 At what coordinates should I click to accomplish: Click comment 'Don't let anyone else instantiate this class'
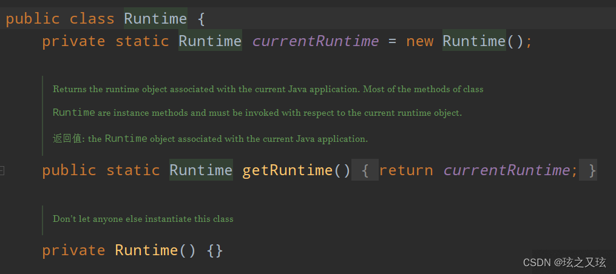143,219
